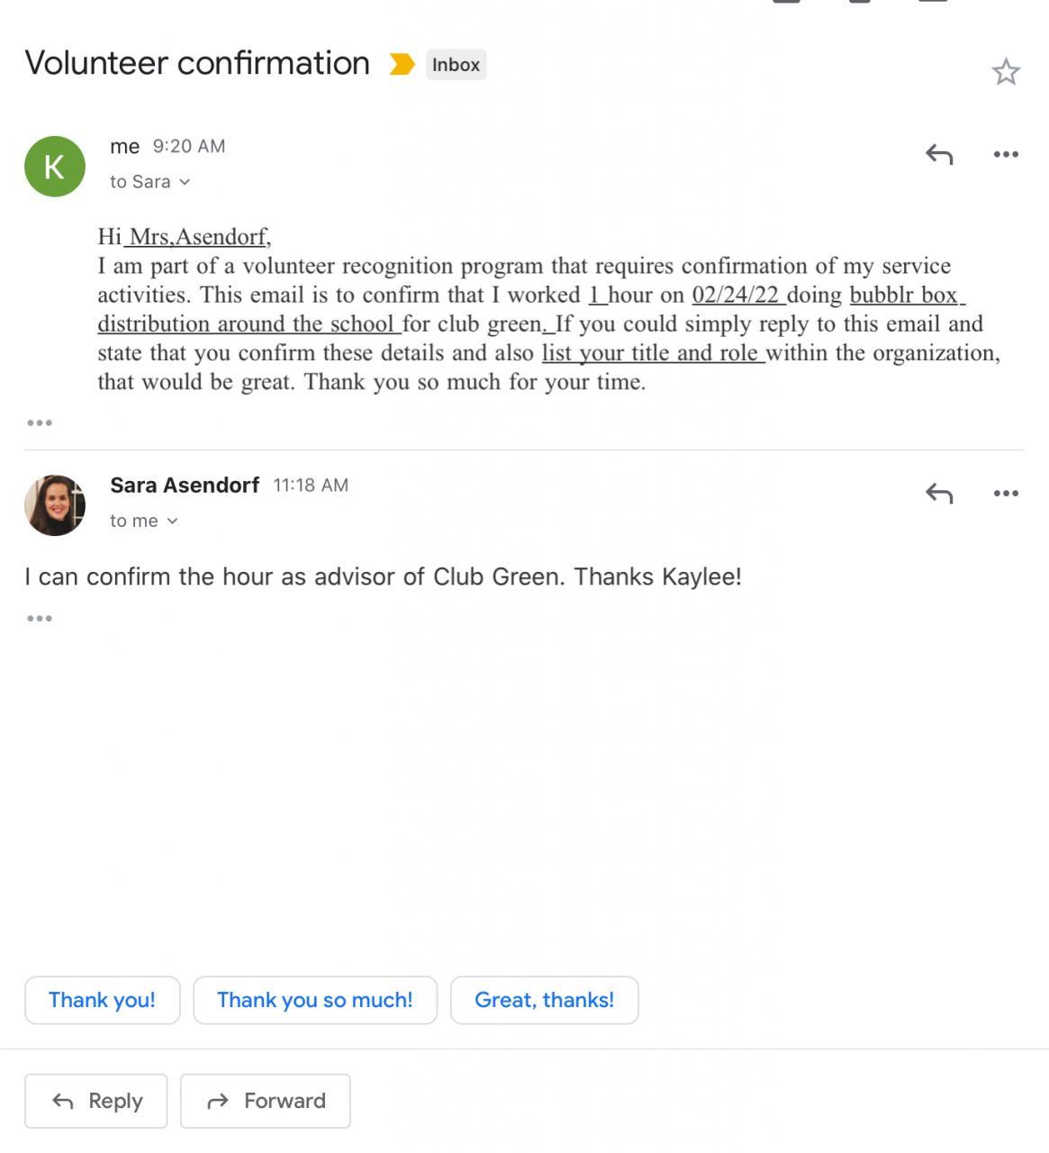
Task: Open more options for Sara's message
Action: coord(1006,493)
